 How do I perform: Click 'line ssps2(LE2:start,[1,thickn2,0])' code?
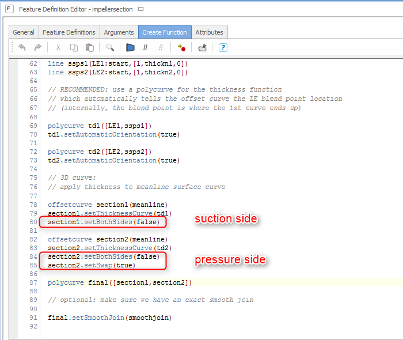tap(117, 72)
